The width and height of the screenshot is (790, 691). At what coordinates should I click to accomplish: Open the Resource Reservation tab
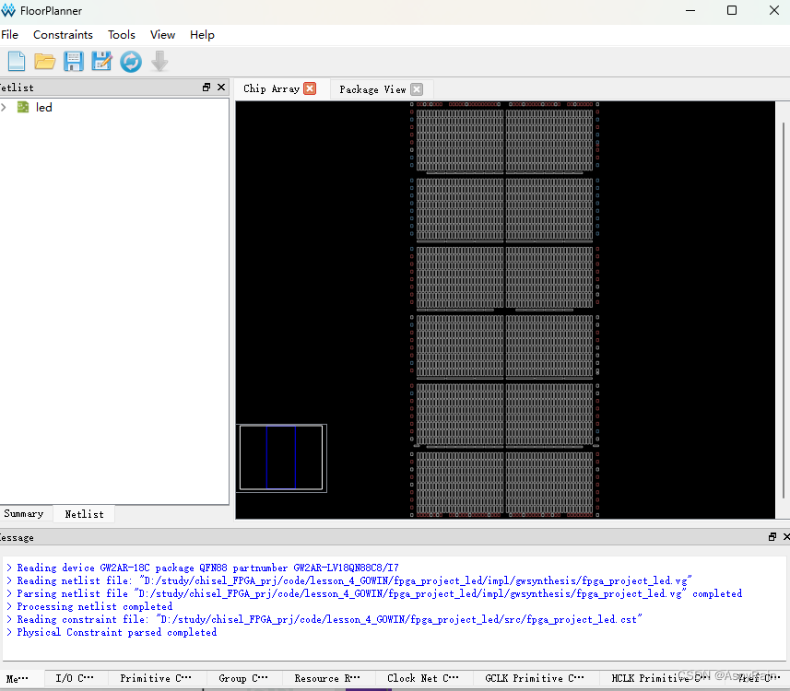[327, 678]
